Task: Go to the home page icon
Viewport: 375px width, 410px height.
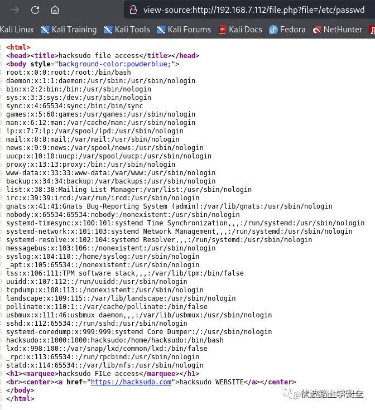Action: pos(55,10)
